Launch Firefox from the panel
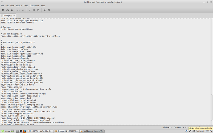The height and width of the screenshot is (133, 213). (x=24, y=131)
